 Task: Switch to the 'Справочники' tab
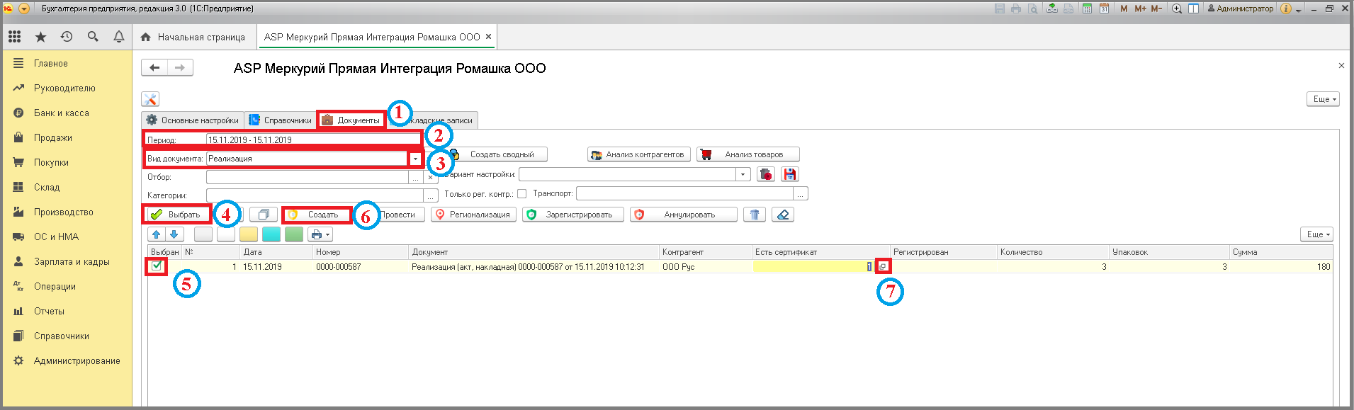tap(281, 120)
